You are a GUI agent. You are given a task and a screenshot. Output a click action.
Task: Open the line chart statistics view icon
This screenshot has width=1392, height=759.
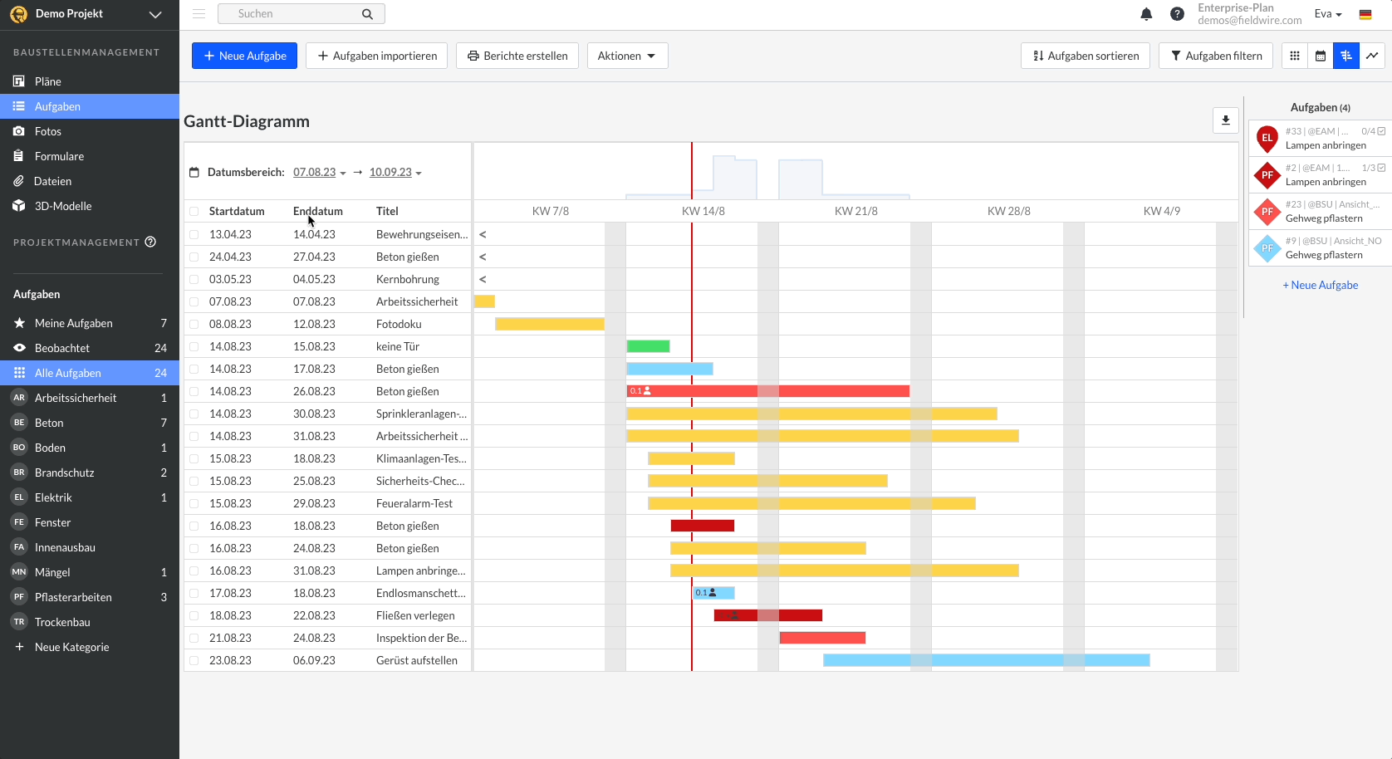1372,56
